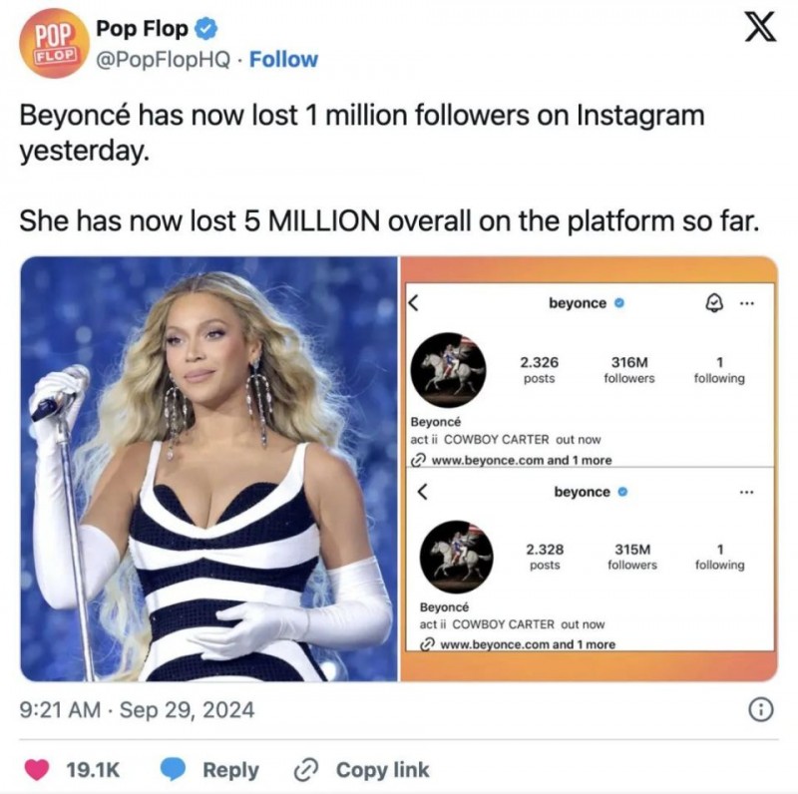Image resolution: width=798 pixels, height=794 pixels.
Task: Click the back chevron in bottom Instagram screenshot
Action: coord(422,492)
